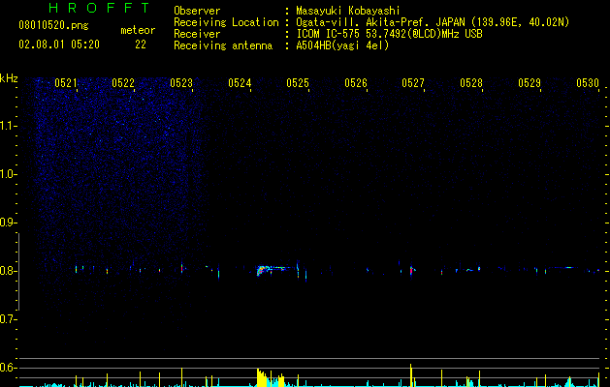Screen dimensions: 610x387
Task: Click the 0529 time marker
Action: 530,83
